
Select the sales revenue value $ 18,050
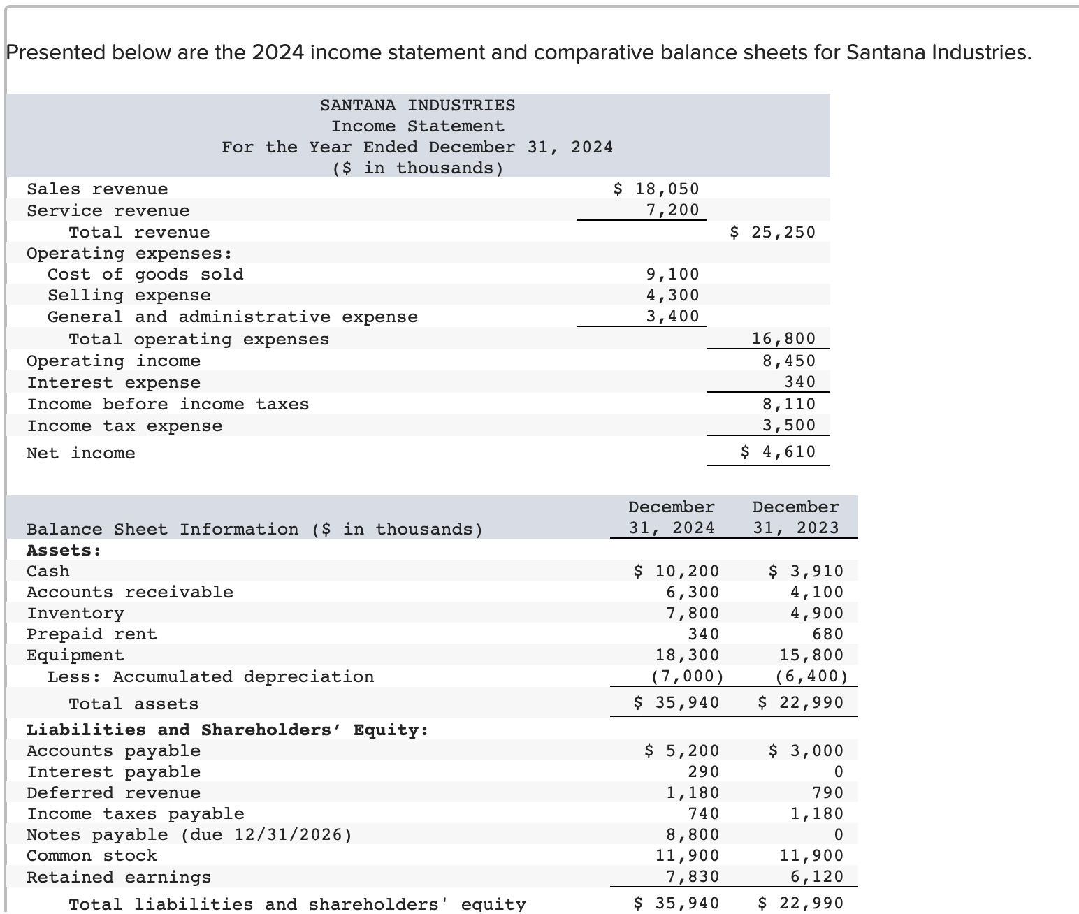(x=656, y=189)
